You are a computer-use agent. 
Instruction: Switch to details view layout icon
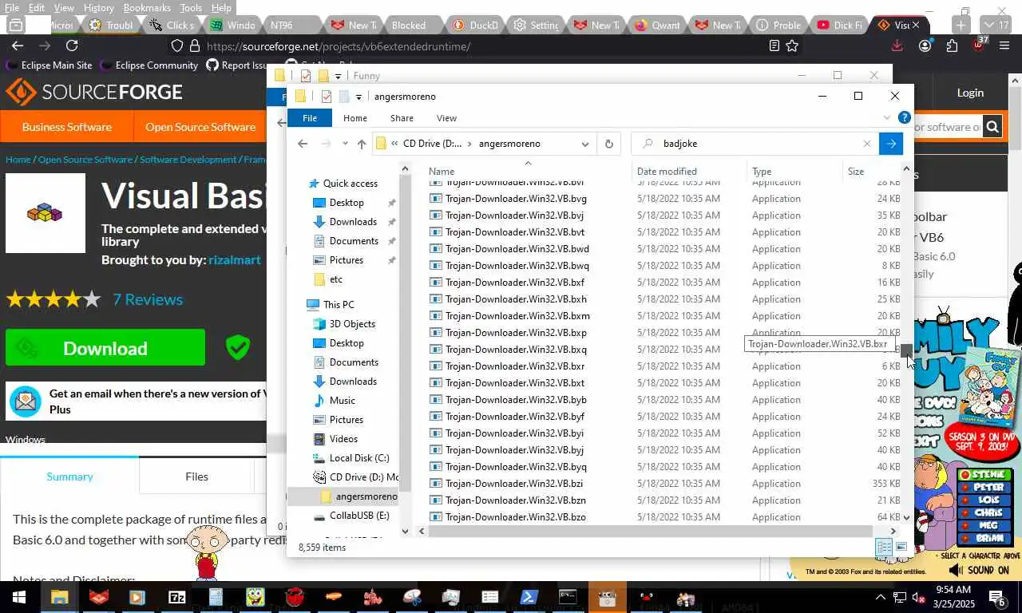coord(884,547)
